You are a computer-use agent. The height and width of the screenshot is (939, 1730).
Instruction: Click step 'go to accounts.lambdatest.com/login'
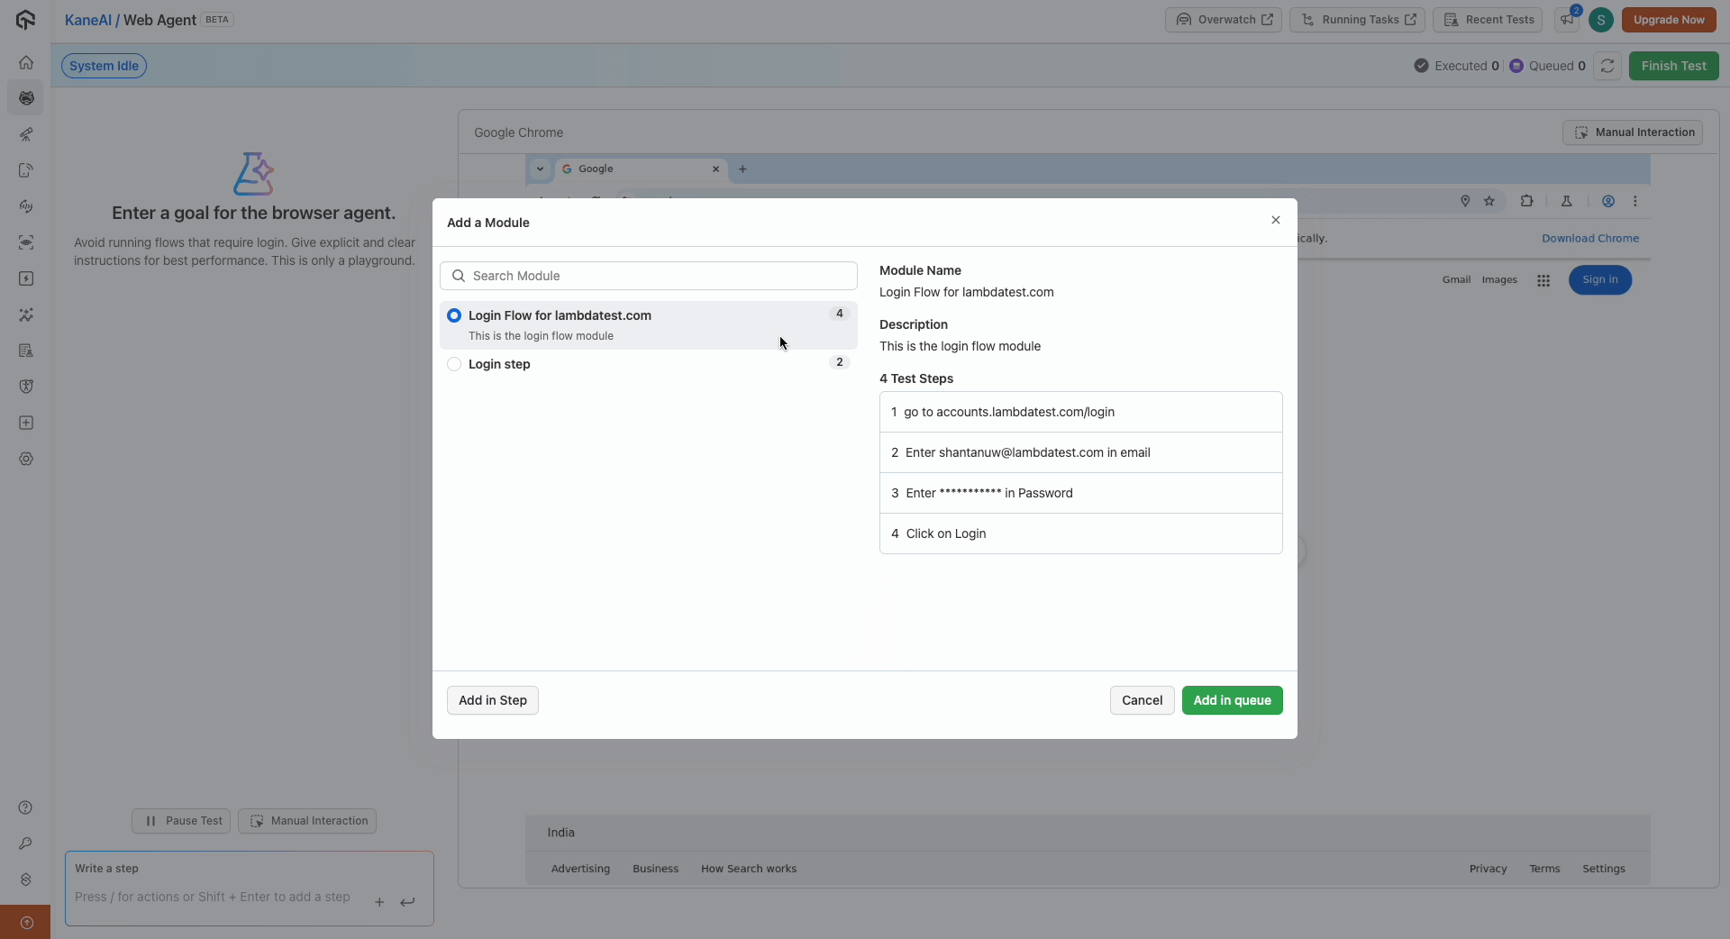point(1081,412)
